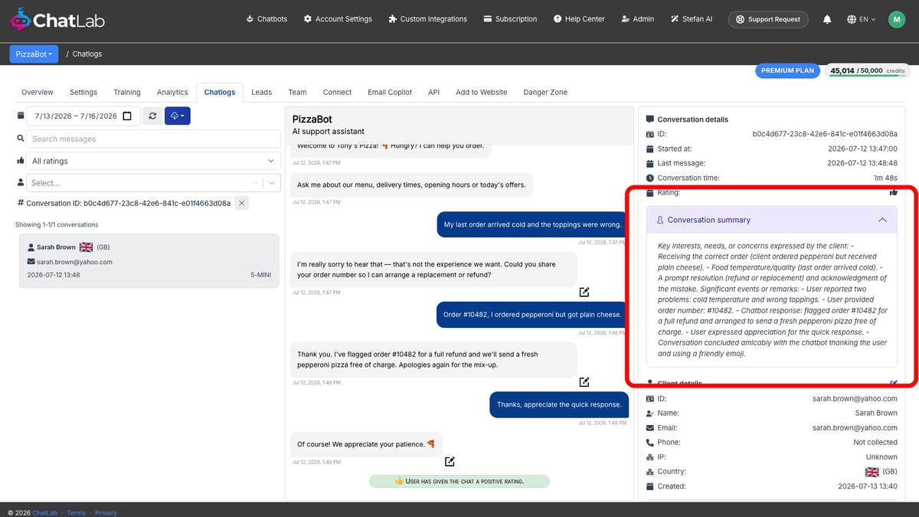Image resolution: width=919 pixels, height=517 pixels.
Task: Click the Last message value 2026-07-12 13:48:48
Action: (862, 163)
